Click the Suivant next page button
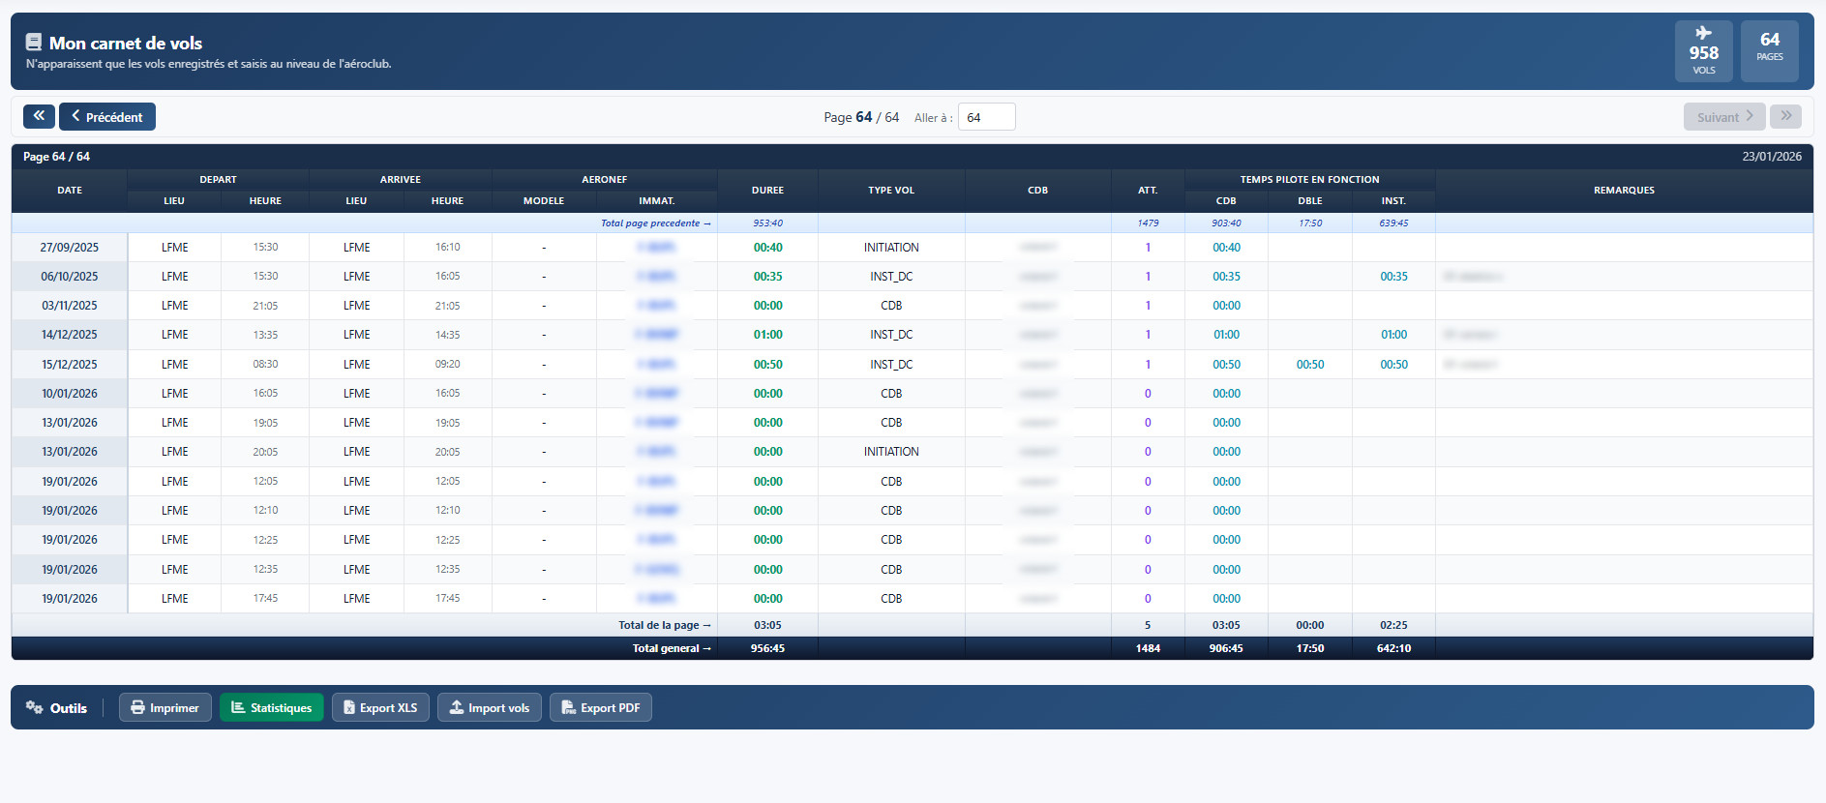The image size is (1826, 803). pyautogui.click(x=1723, y=117)
